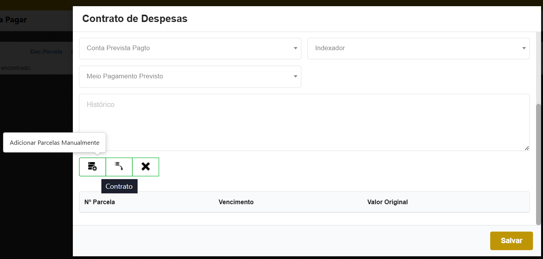Select the curved arrow icon in the toolbar
Viewport: 543px width, 259px height.
click(x=119, y=167)
